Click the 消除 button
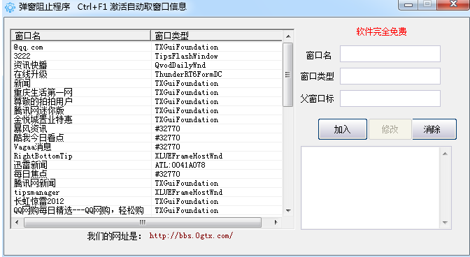This screenshot has width=470, height=257. (434, 129)
